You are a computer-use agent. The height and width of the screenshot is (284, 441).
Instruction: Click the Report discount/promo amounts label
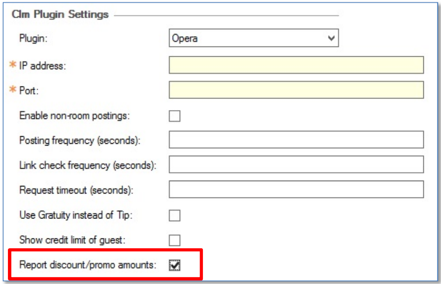(x=88, y=265)
